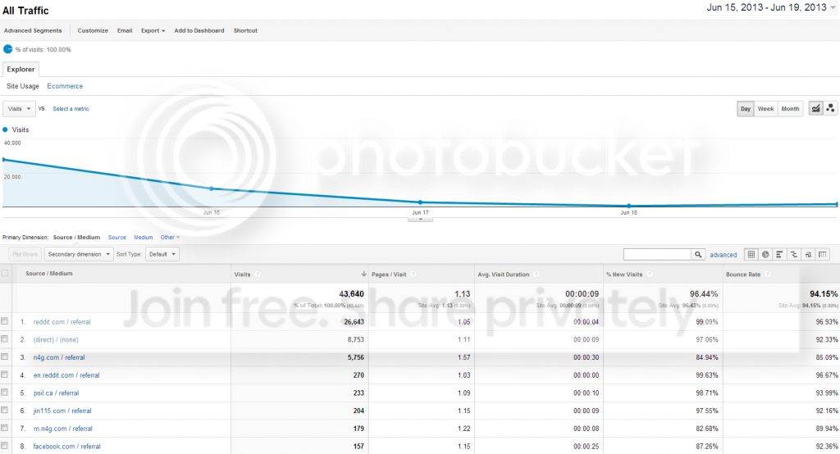
Task: Select the comparison view icon
Action: point(794,255)
